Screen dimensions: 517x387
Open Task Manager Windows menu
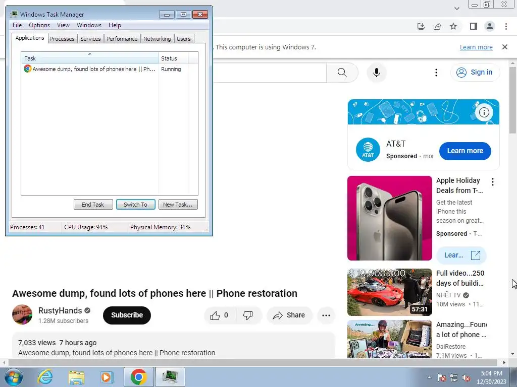(x=89, y=25)
